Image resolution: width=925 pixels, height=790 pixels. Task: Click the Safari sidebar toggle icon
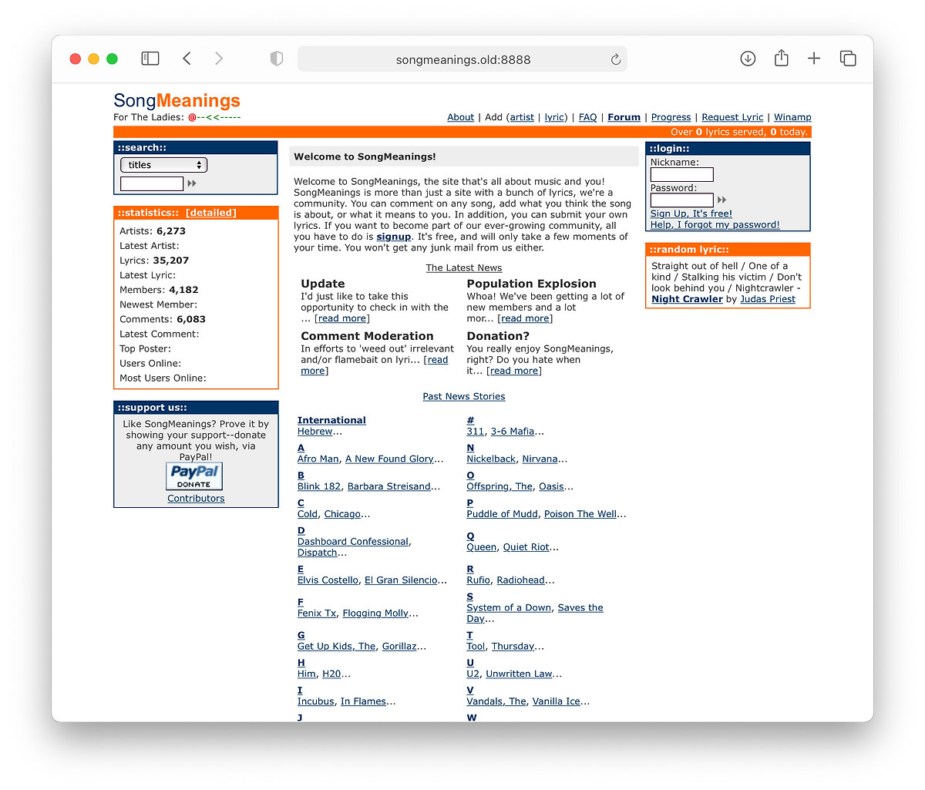click(x=150, y=59)
